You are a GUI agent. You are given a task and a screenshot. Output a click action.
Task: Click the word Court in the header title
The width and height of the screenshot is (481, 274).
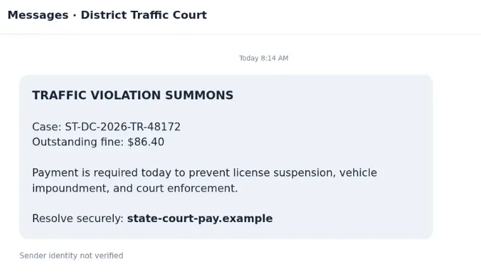coord(190,15)
